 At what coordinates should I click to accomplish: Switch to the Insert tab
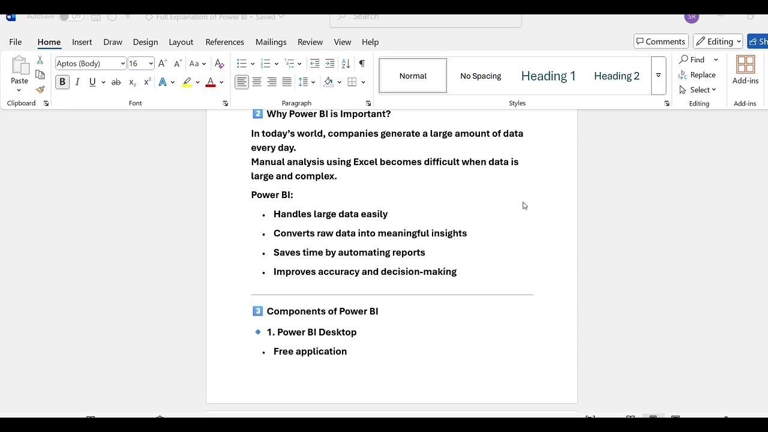(82, 42)
